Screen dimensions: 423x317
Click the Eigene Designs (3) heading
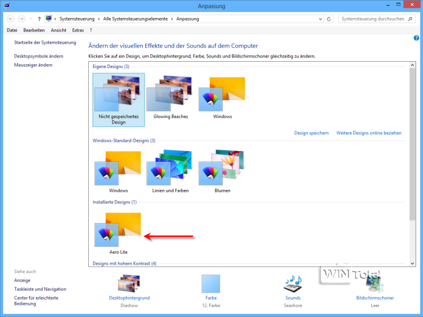click(111, 66)
